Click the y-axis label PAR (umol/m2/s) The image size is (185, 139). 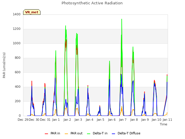[x=4, y=65]
